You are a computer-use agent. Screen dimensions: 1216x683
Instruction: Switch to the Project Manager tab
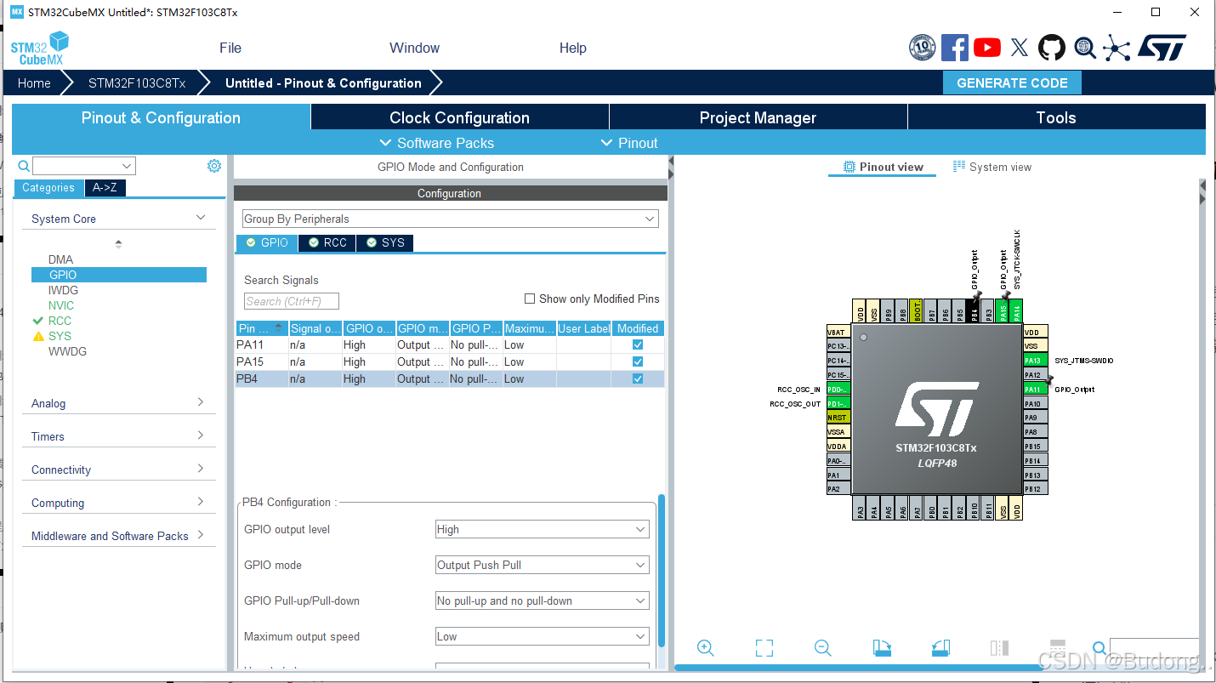click(x=758, y=117)
